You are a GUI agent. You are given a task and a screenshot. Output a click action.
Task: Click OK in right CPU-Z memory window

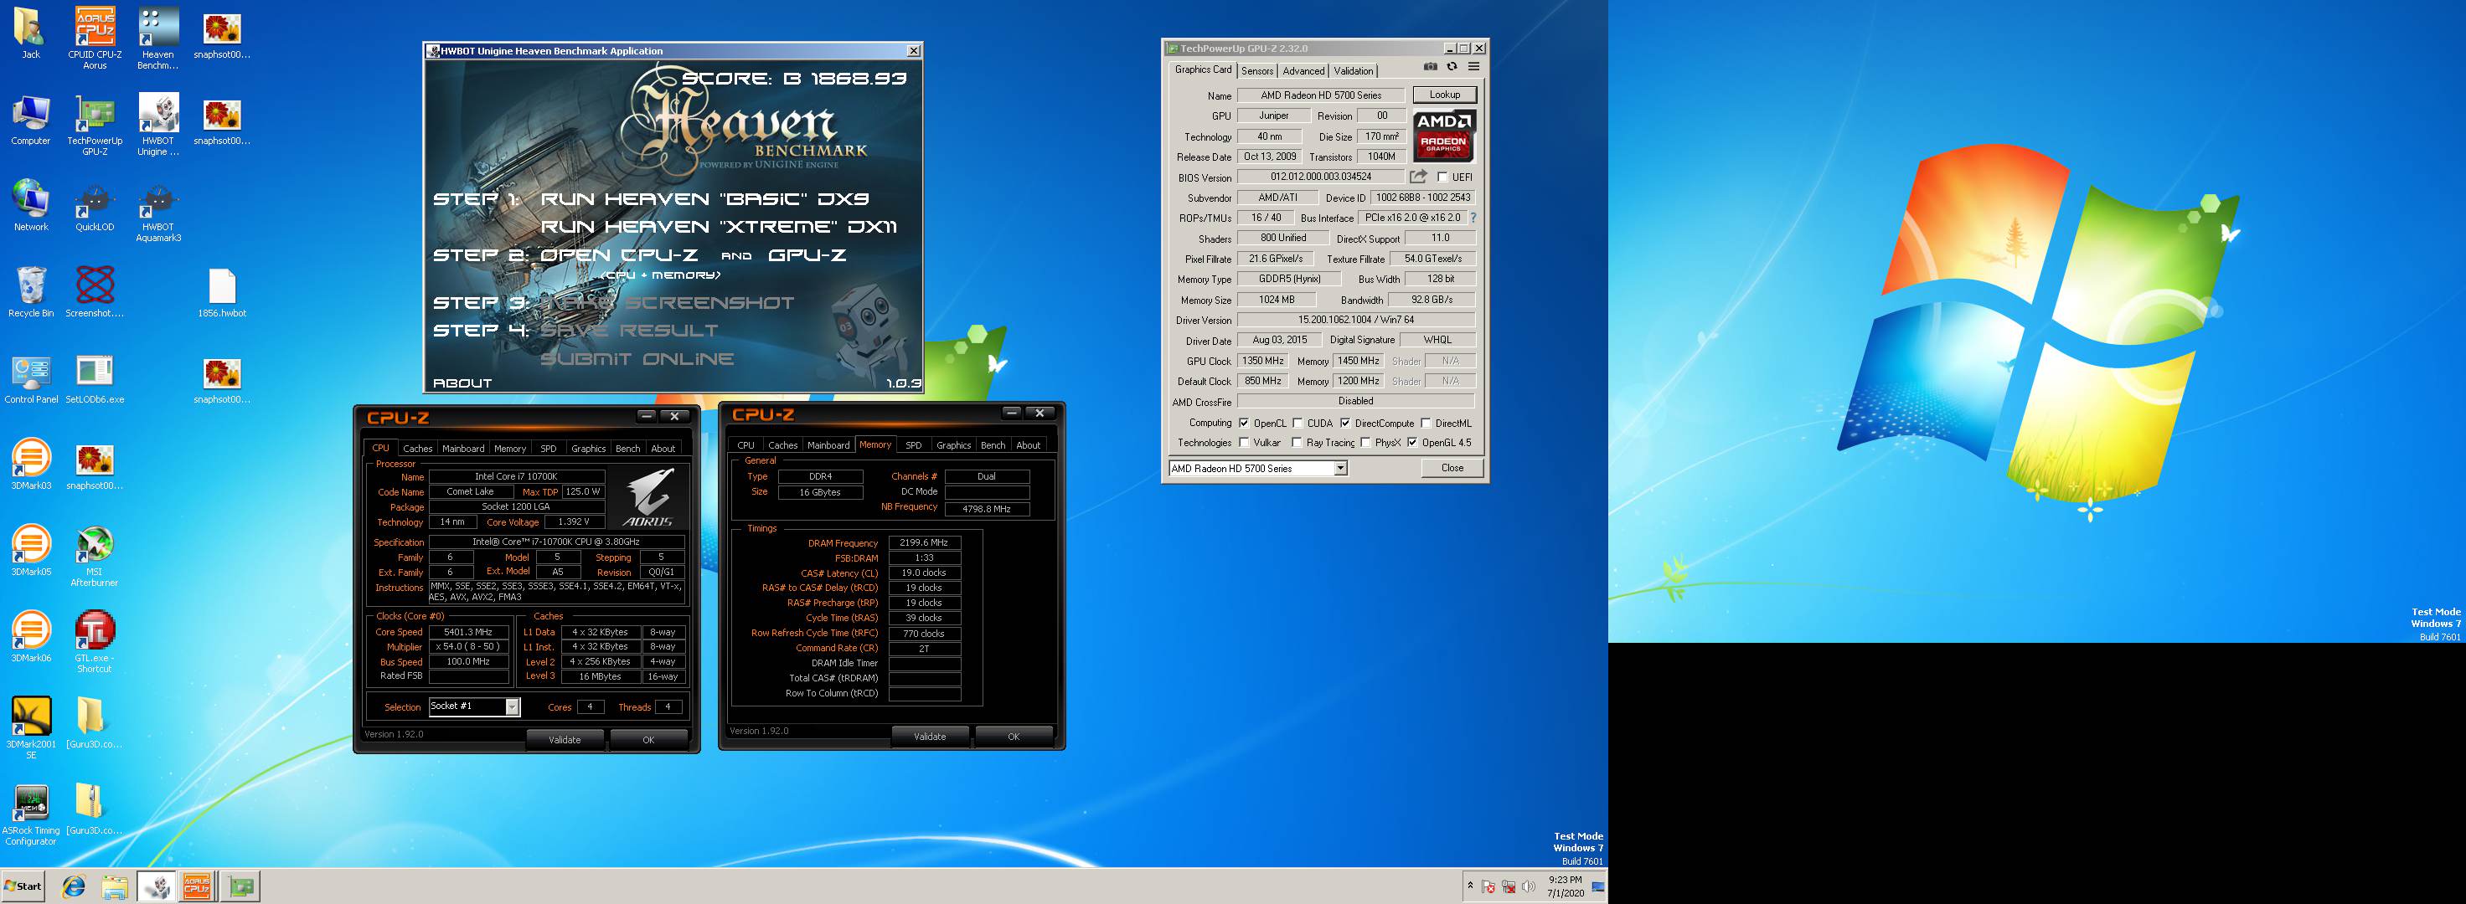point(1014,737)
